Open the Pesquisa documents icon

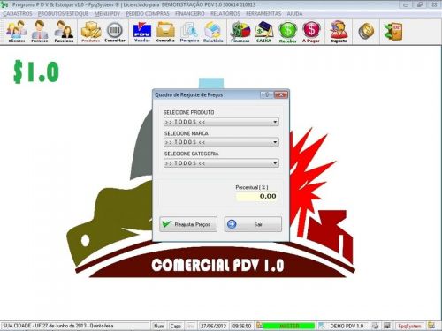click(x=189, y=32)
